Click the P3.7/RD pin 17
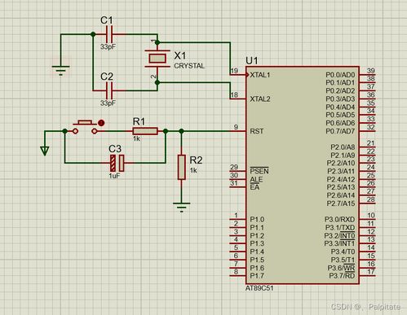This screenshot has width=407, height=315. 367,276
